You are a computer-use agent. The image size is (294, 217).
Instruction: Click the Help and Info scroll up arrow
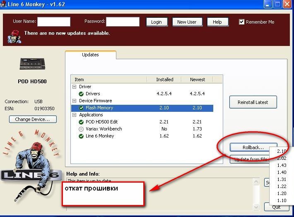(256, 181)
